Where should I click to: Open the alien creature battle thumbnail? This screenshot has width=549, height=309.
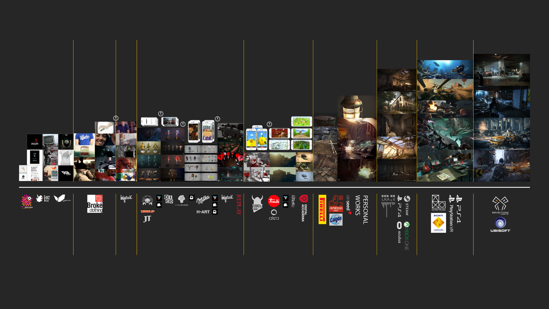pos(445,134)
